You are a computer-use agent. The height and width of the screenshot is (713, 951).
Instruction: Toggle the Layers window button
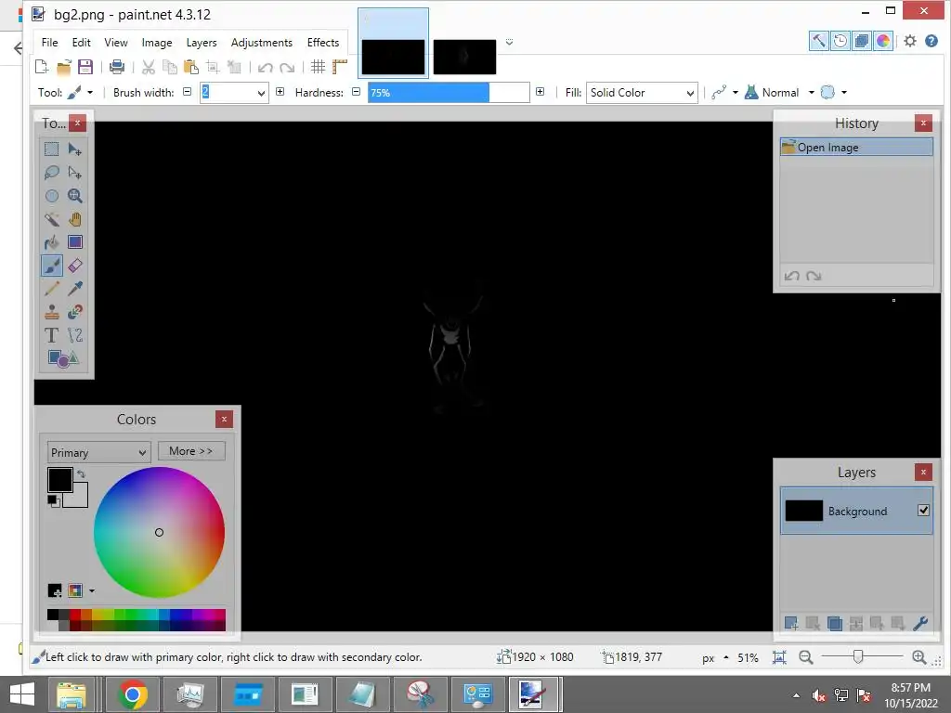(861, 41)
